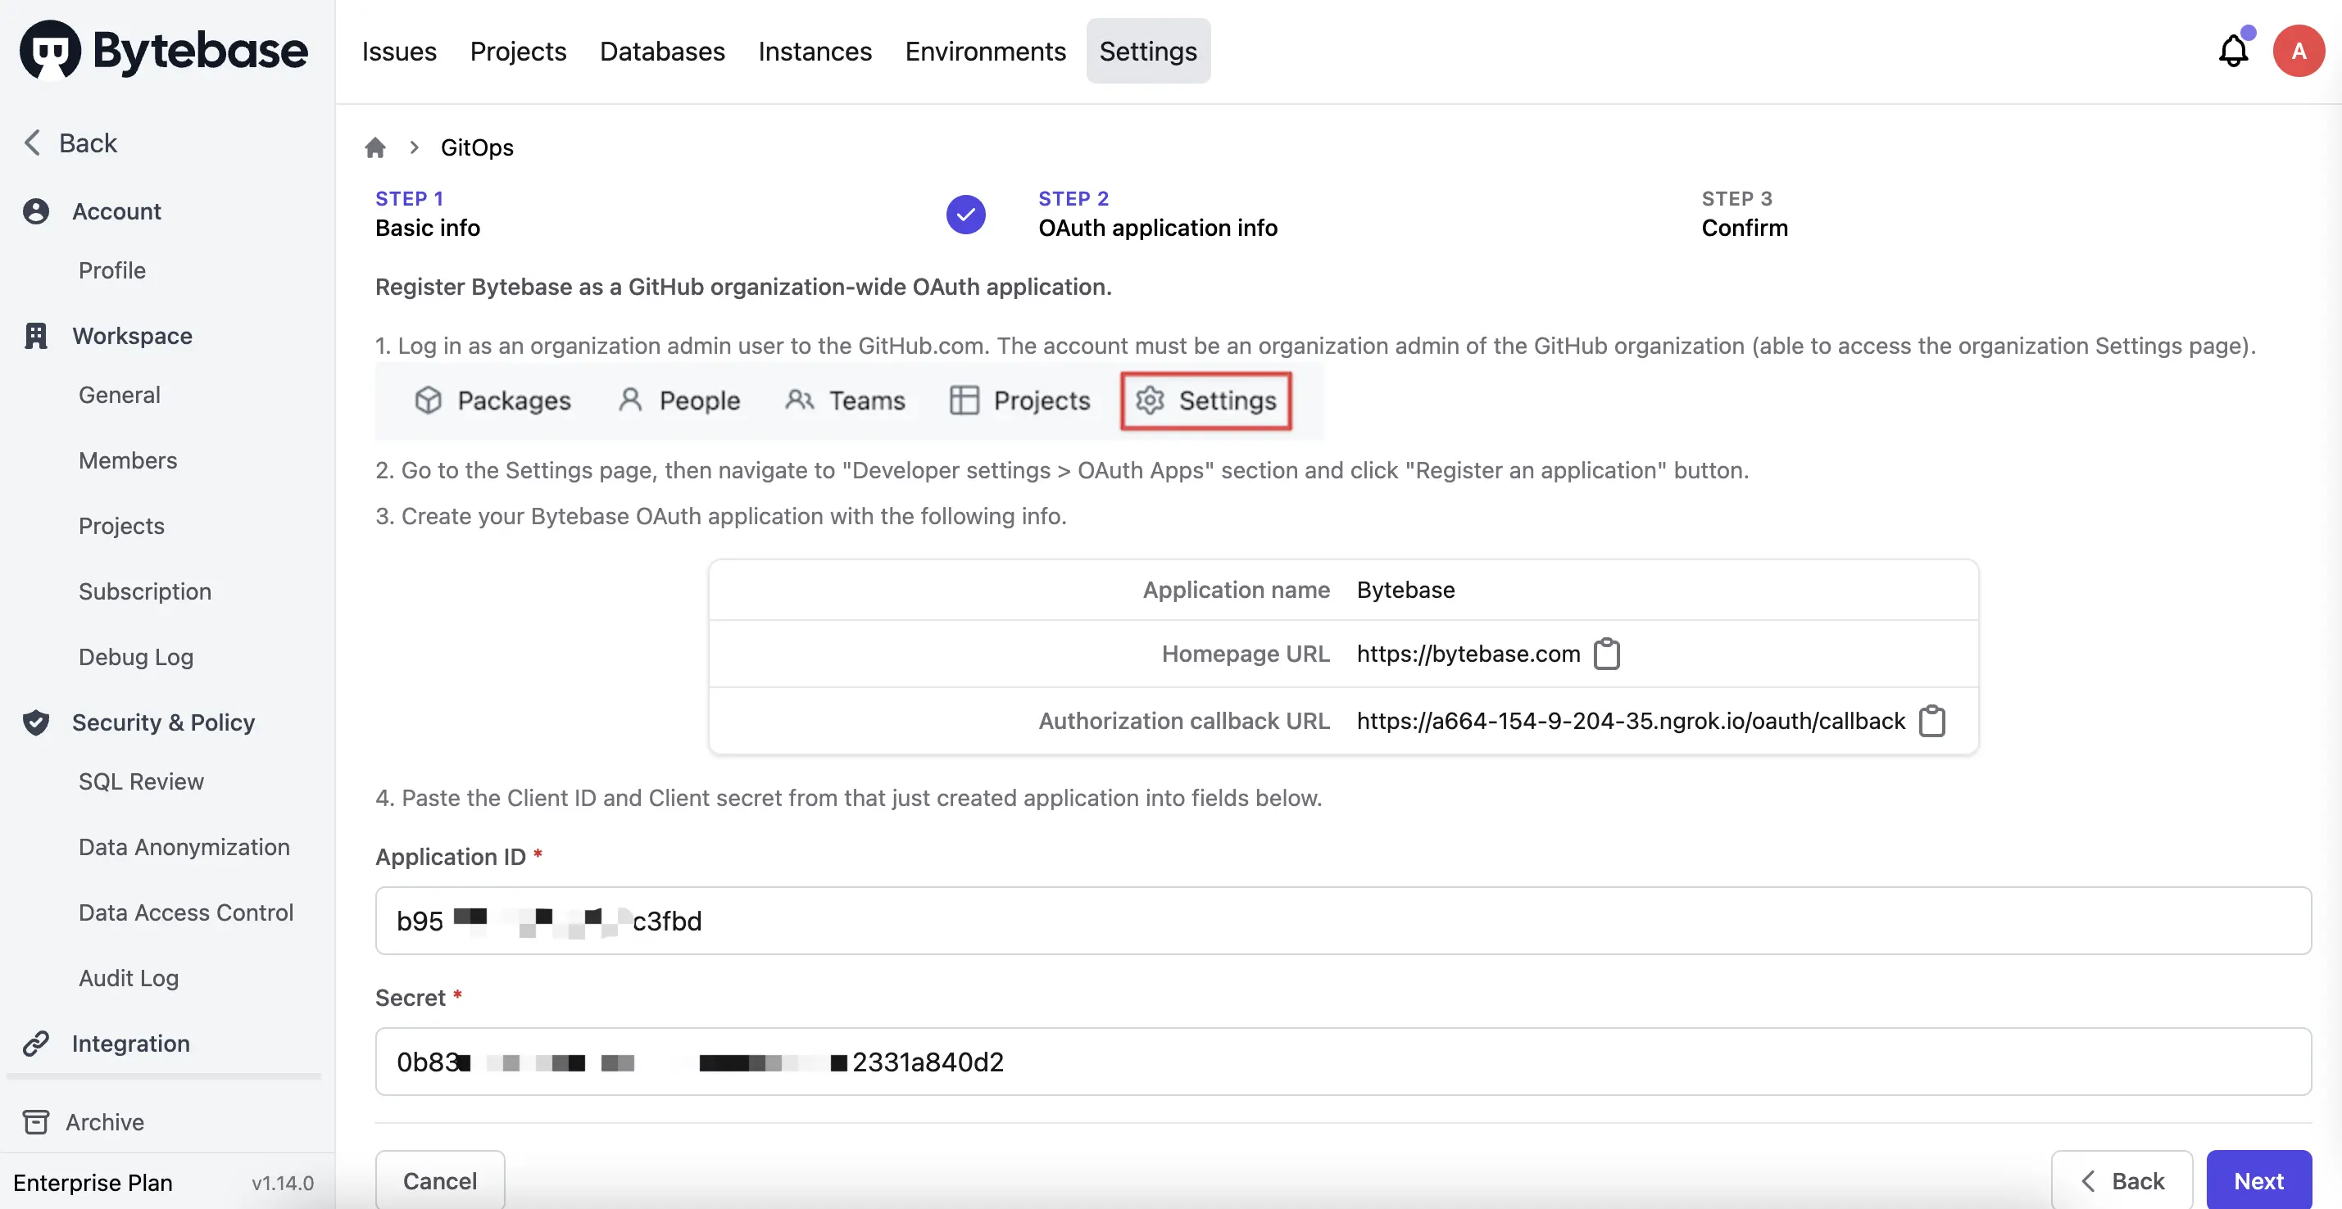Open the Audit Log page
The width and height of the screenshot is (2342, 1209).
pyautogui.click(x=128, y=978)
